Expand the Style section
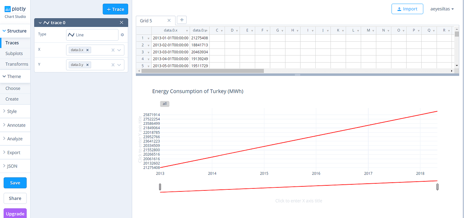Viewport: 464px width, 218px height. (15, 111)
